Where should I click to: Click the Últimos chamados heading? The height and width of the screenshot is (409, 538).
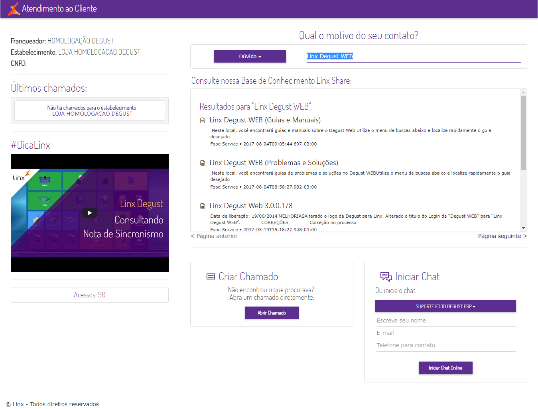[x=49, y=88]
